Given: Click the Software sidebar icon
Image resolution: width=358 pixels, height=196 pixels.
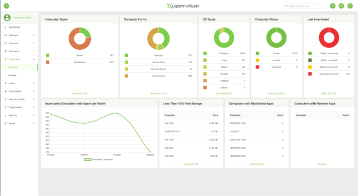Looking at the screenshot, I should click(x=5, y=35).
